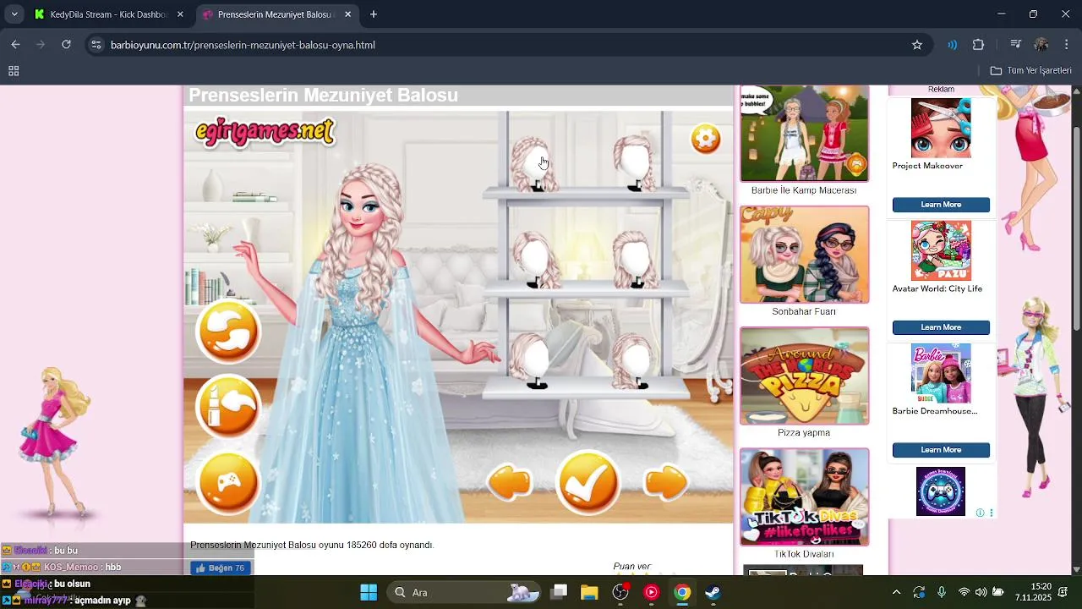Screen dimensions: 1082x609
Task: Open the Chrome extensions puzzle icon
Action: pos(978,45)
